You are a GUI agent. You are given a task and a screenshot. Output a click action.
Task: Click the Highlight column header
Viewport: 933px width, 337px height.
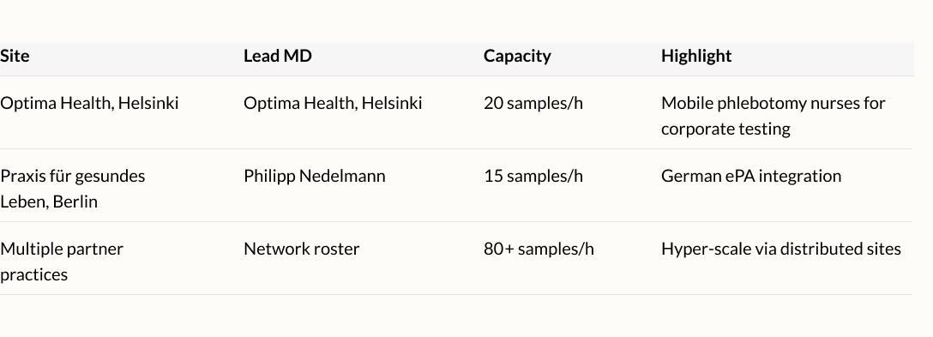(696, 56)
